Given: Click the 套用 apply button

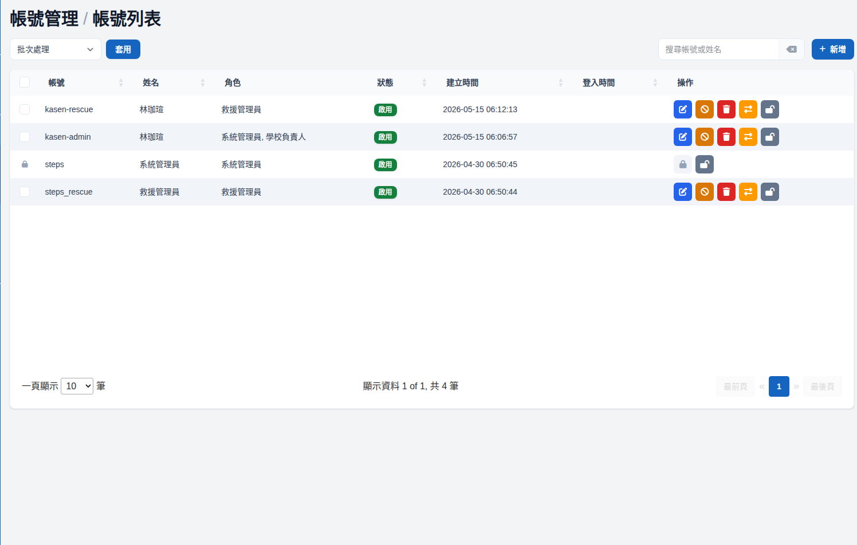Looking at the screenshot, I should click(x=123, y=49).
